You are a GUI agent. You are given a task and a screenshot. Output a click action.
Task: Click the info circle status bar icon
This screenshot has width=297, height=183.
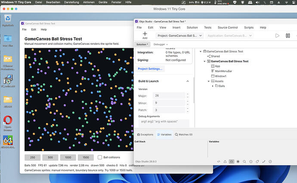click(x=251, y=161)
